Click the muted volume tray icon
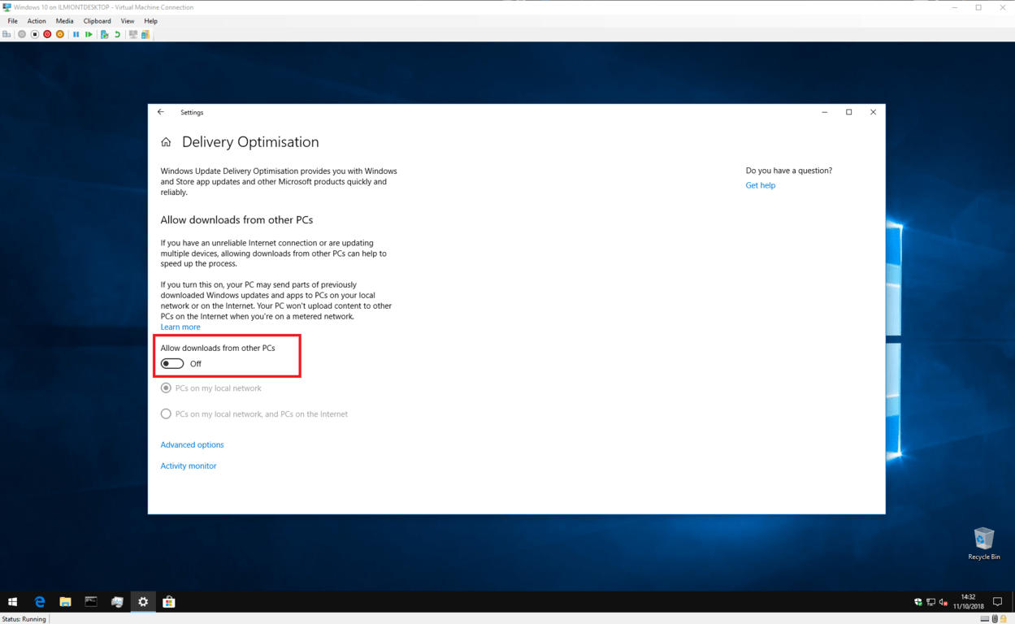 point(943,602)
